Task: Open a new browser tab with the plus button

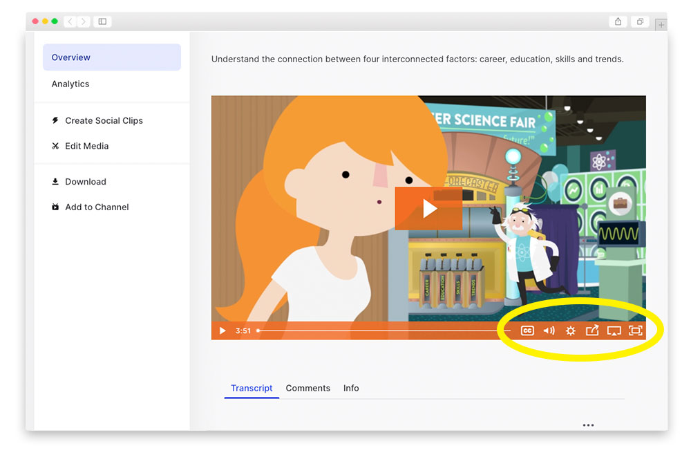Action: click(x=661, y=25)
